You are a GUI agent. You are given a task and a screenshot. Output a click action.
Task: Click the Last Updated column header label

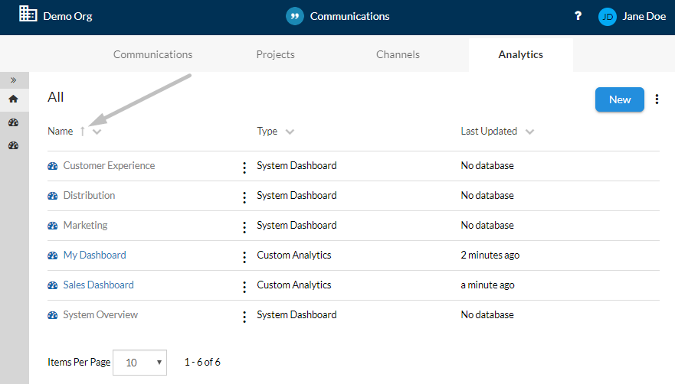coord(489,131)
